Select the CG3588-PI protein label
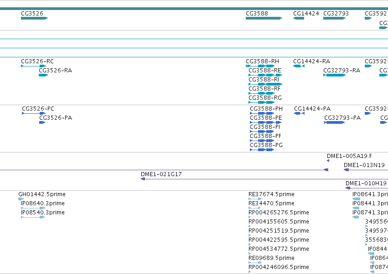Viewport: 388px width, 274px height. tap(265, 127)
